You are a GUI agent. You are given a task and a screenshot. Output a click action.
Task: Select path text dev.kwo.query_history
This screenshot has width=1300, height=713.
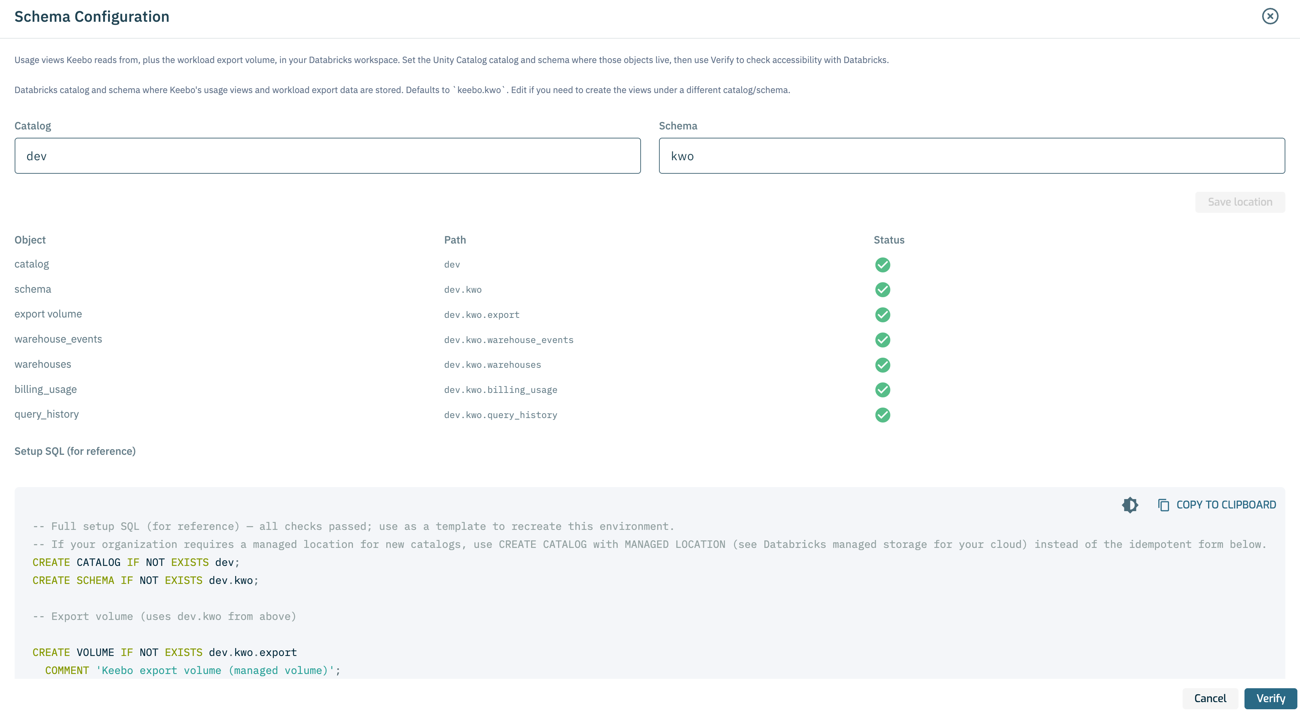click(x=500, y=415)
